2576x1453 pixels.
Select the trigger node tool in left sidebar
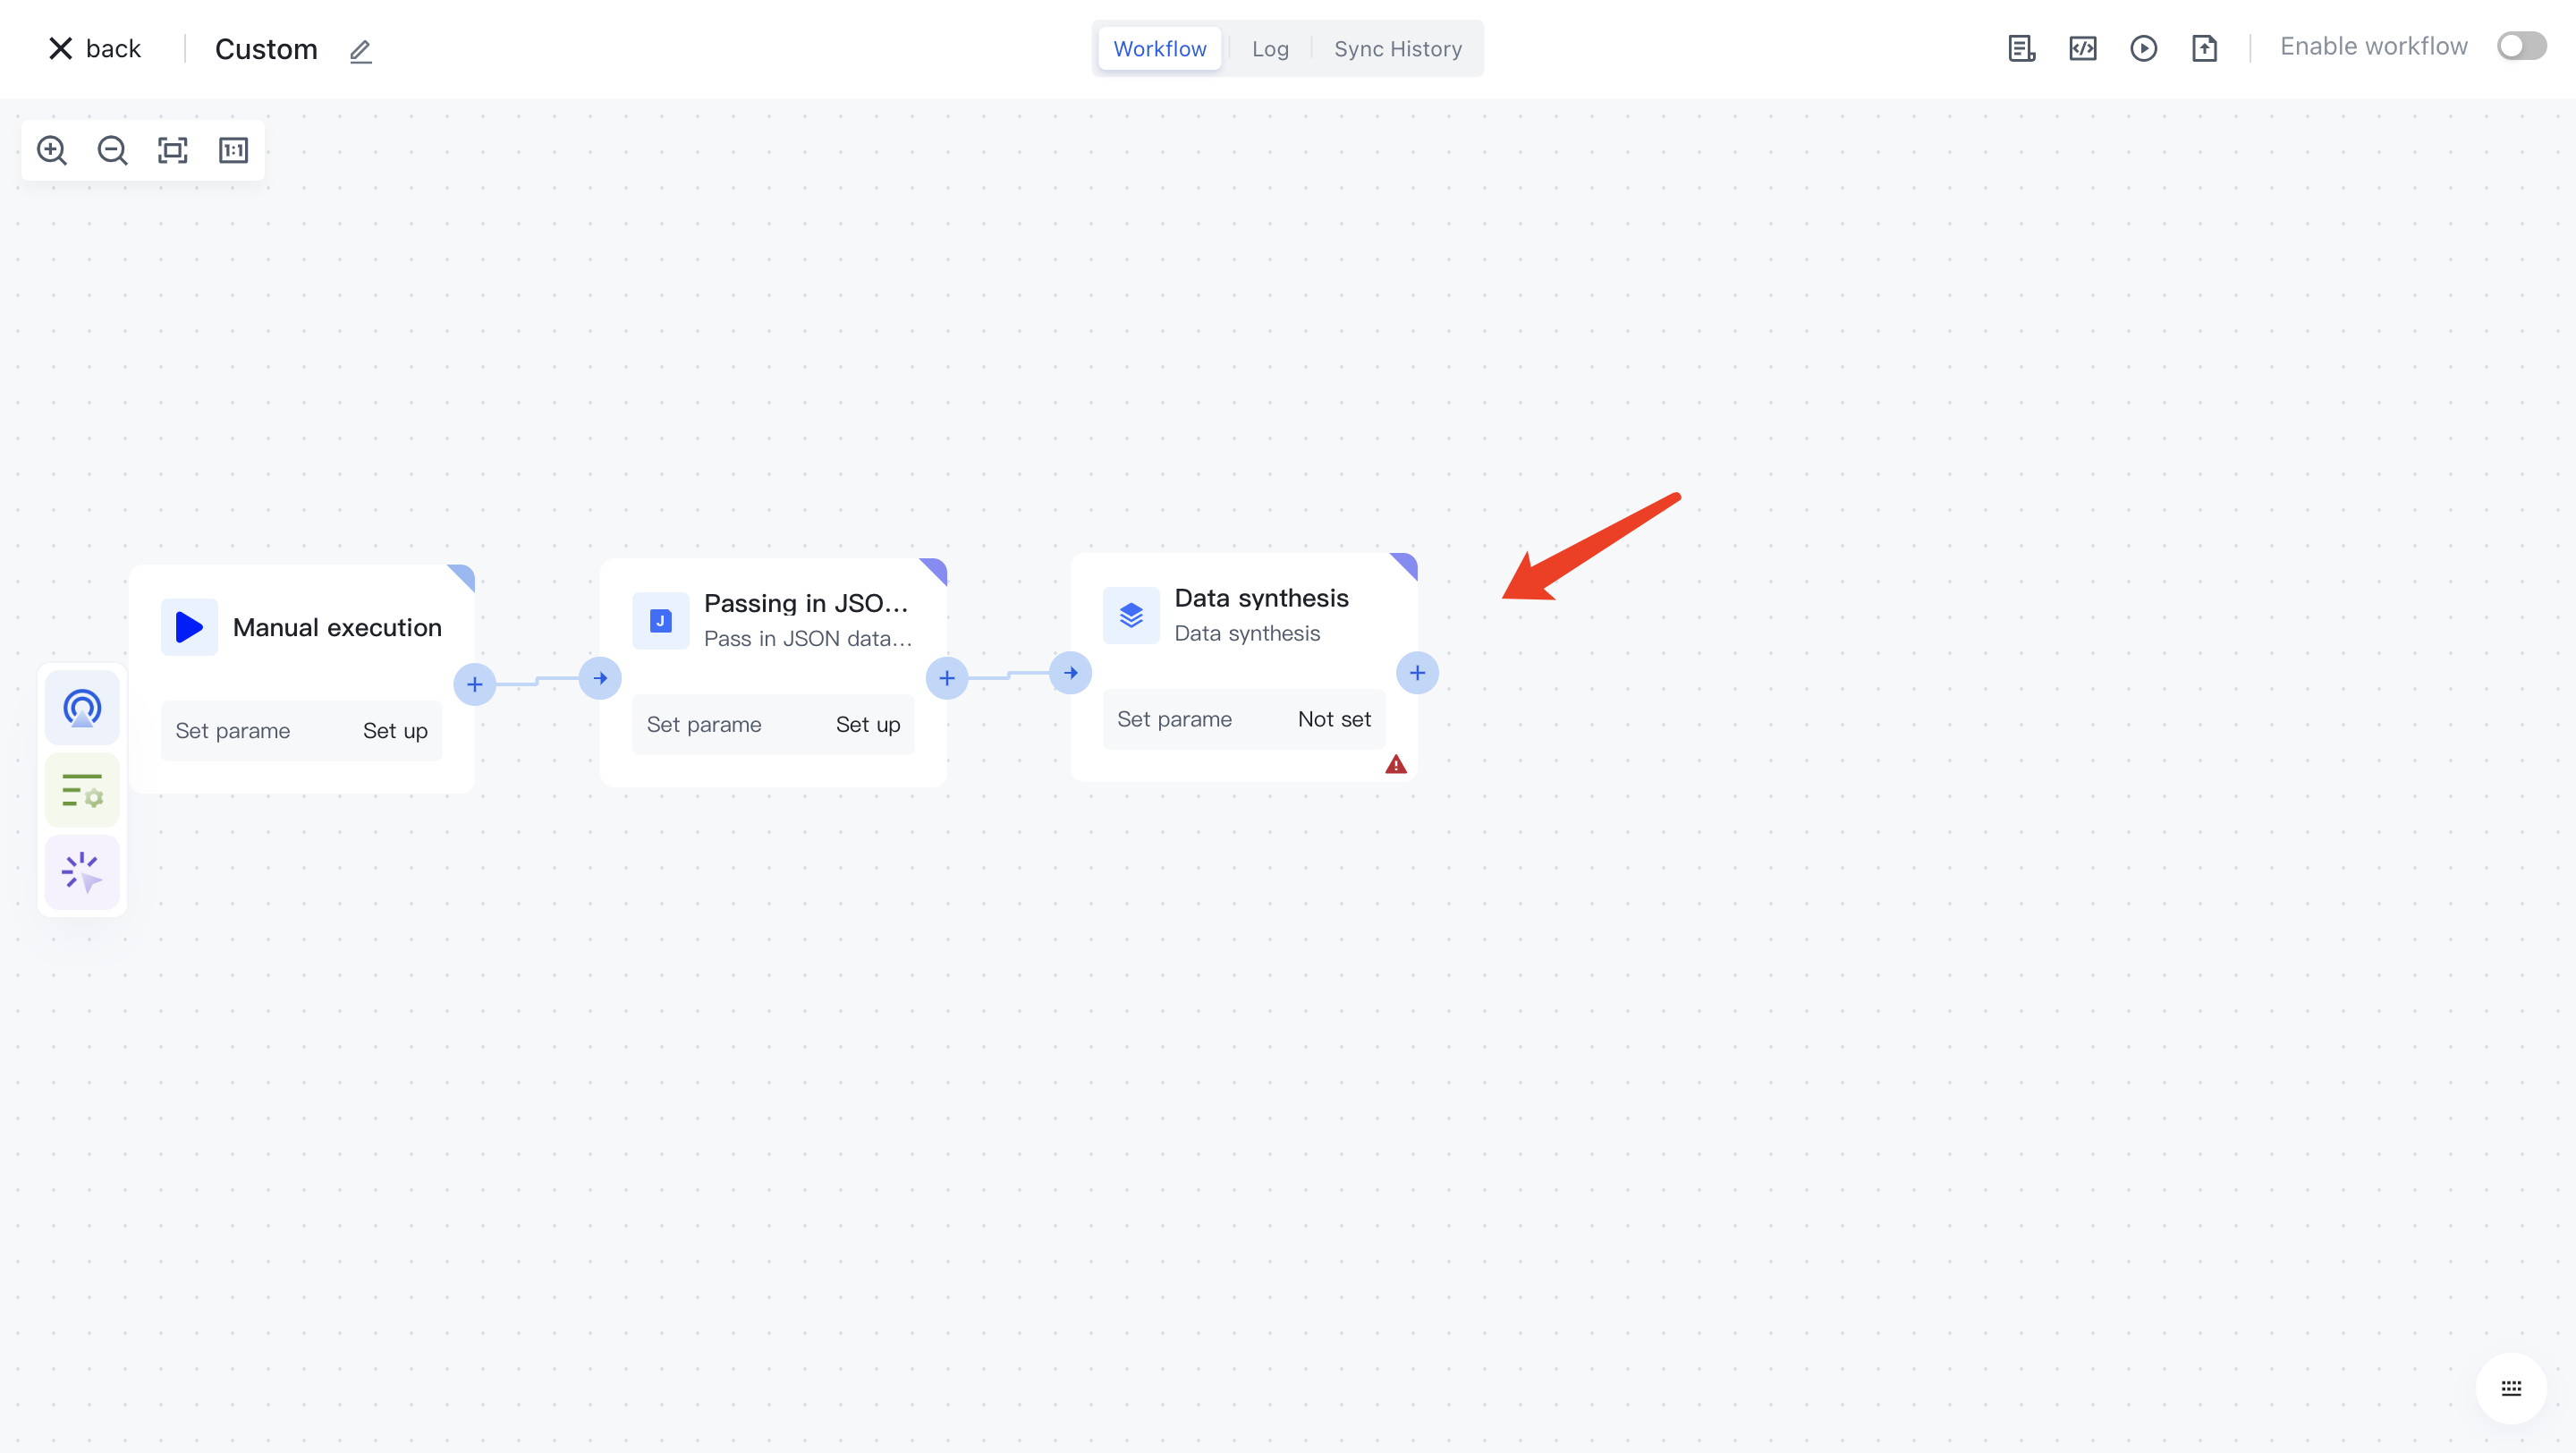tap(82, 708)
